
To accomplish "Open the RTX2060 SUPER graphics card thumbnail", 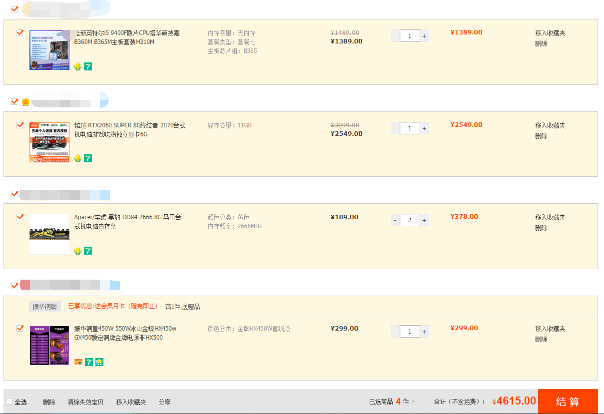I will click(49, 142).
